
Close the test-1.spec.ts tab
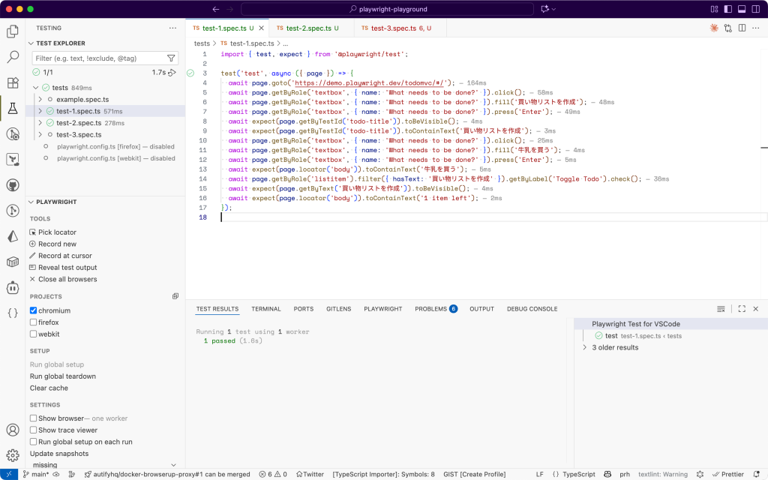[261, 28]
